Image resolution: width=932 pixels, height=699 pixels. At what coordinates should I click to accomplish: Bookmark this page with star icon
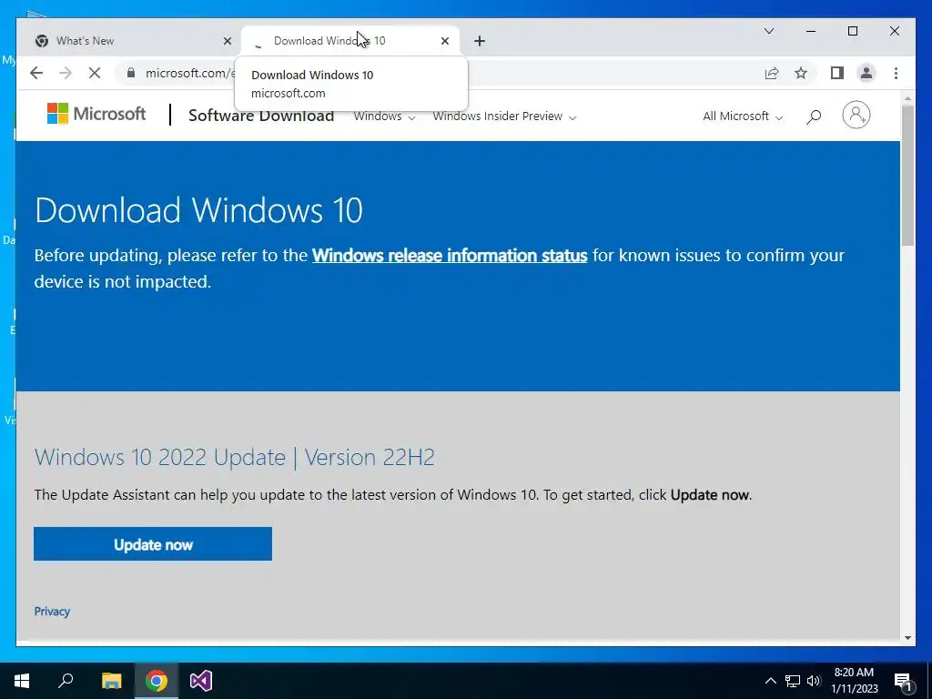point(801,73)
